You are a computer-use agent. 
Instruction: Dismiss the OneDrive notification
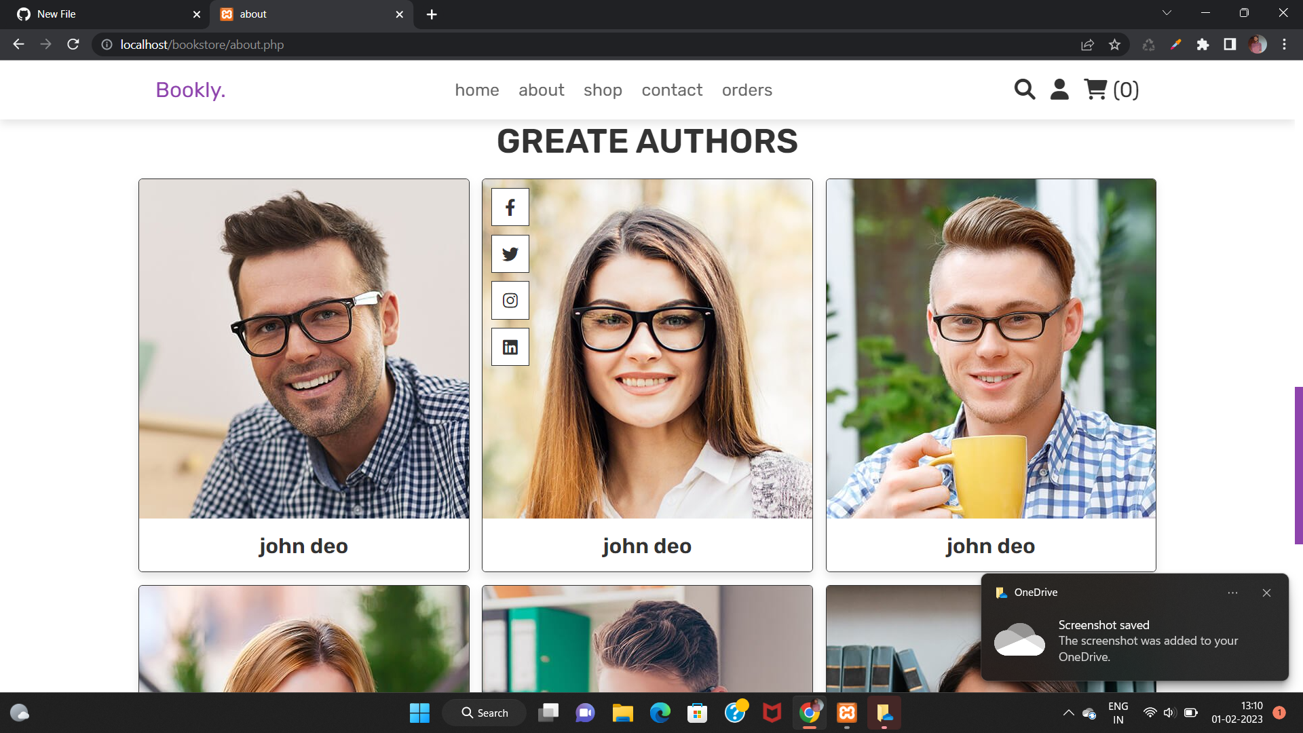coord(1266,593)
